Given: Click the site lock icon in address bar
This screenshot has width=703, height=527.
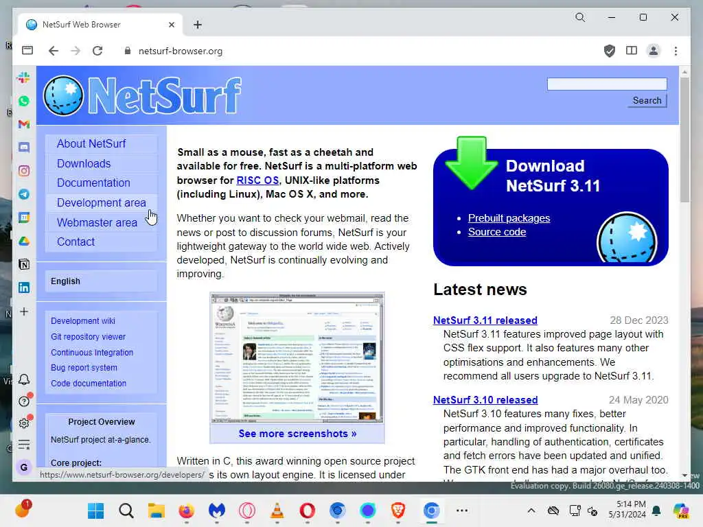Looking at the screenshot, I should click(127, 51).
